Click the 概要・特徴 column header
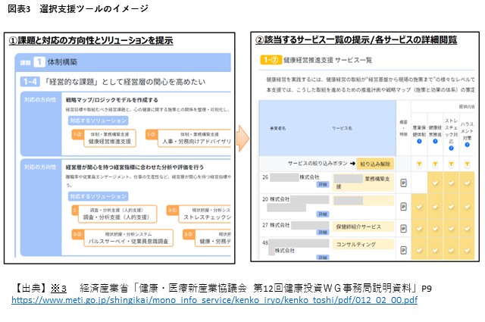485x322 pixels. click(x=403, y=128)
